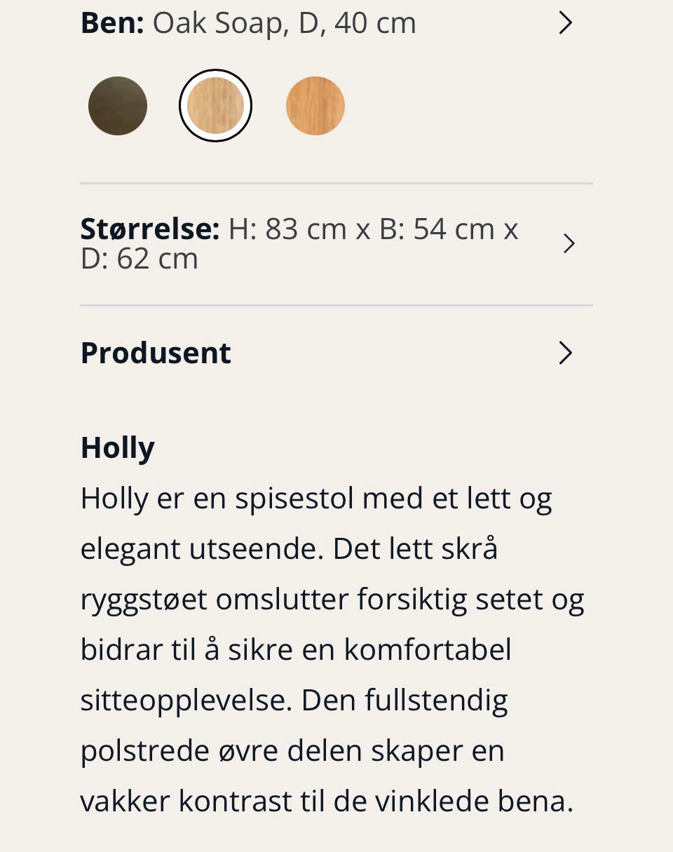Click the chevron beside the size dimensions
The width and height of the screenshot is (673, 852).
(x=569, y=243)
